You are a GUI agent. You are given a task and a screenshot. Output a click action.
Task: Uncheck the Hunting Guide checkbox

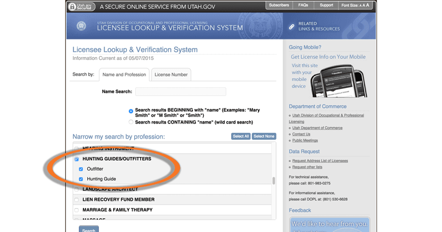[x=81, y=179]
